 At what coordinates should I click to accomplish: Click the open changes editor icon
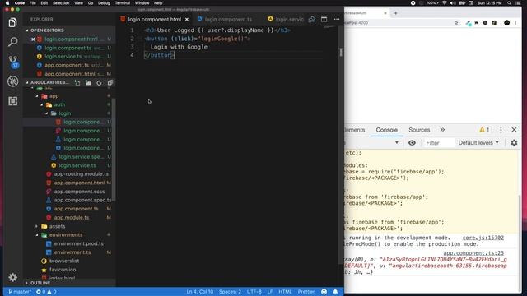[311, 20]
